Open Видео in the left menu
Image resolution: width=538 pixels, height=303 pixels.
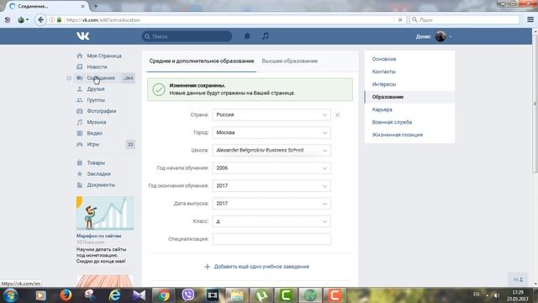(95, 133)
